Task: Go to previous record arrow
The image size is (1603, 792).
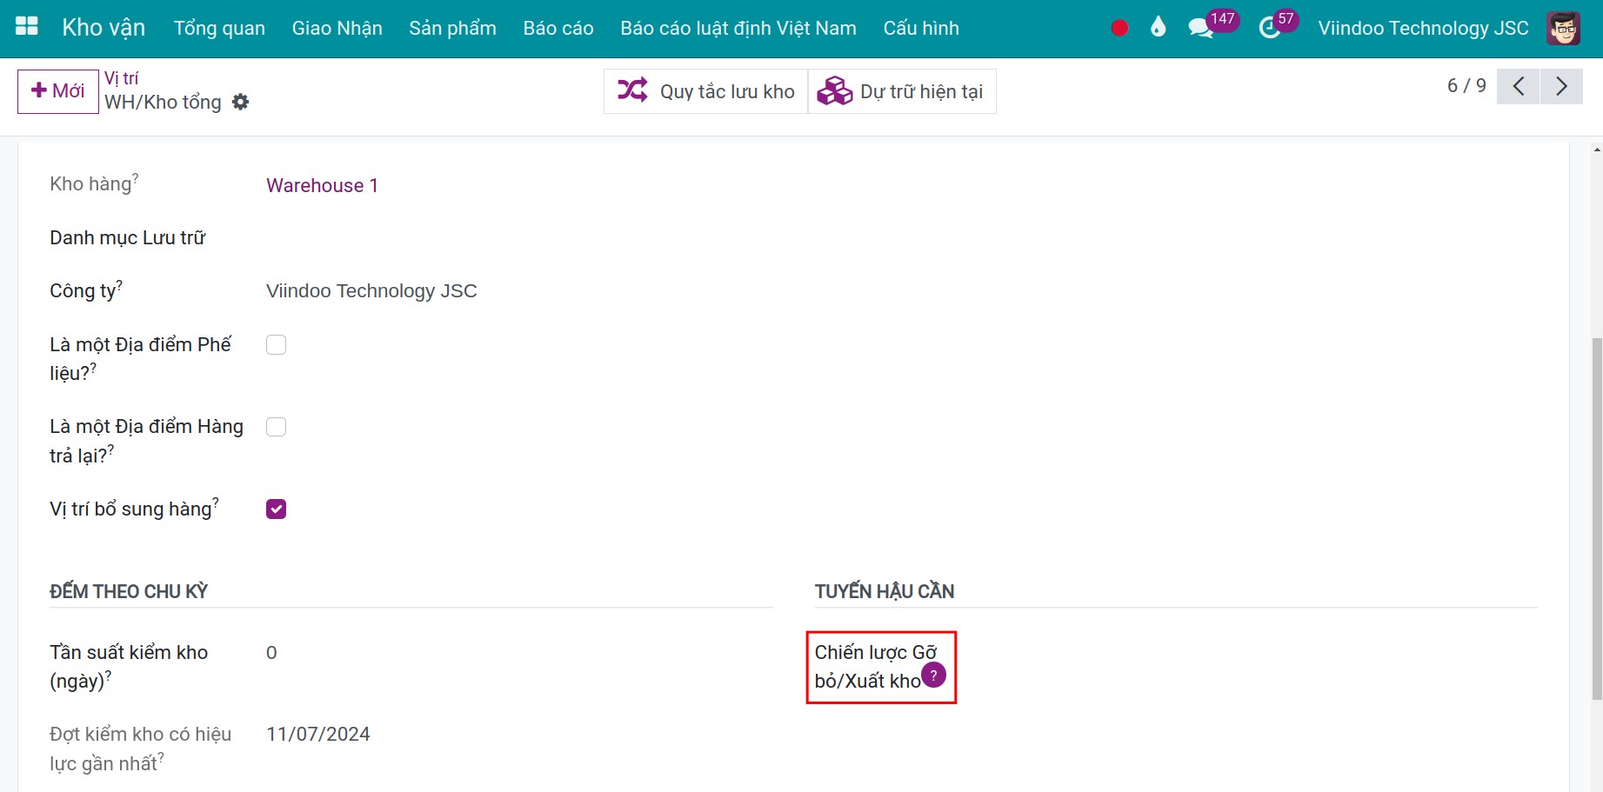Action: tap(1519, 86)
